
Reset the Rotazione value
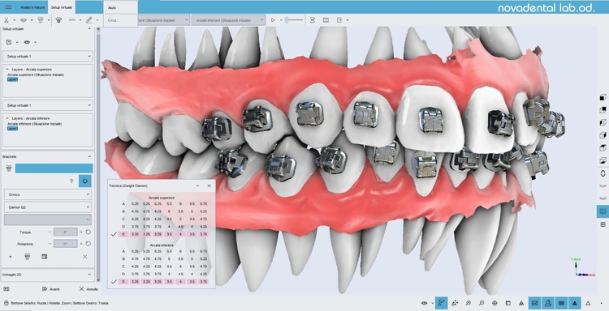tap(89, 244)
